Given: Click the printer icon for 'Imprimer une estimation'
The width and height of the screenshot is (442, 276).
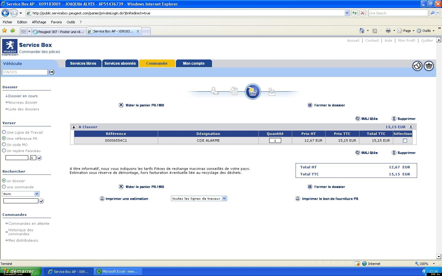Looking at the screenshot, I should (102, 199).
